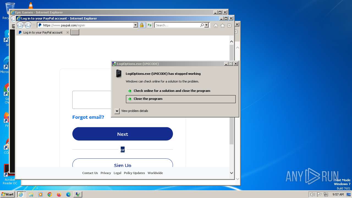Viewport: 352px width, 198px height.
Task: Open Policy Updates footer link
Action: point(134,173)
